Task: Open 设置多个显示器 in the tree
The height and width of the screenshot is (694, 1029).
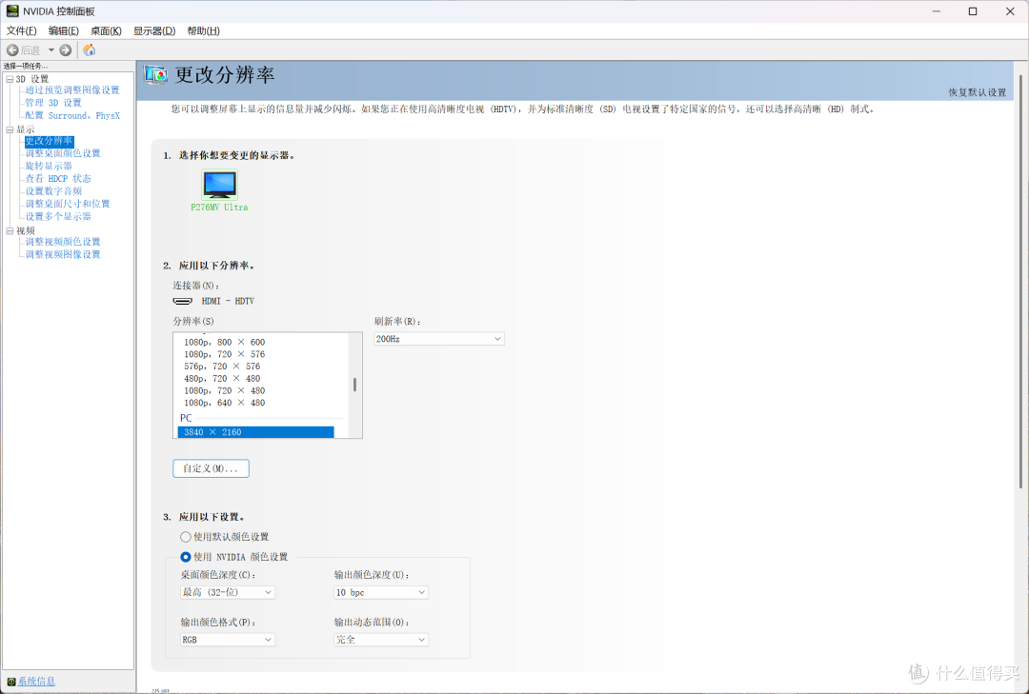Action: pos(58,216)
